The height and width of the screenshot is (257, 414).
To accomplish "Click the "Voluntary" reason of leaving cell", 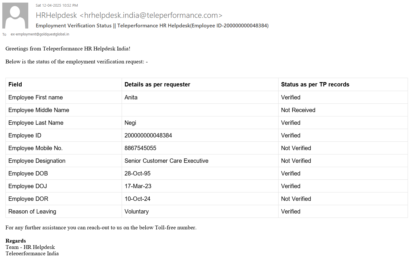I will click(x=137, y=211).
